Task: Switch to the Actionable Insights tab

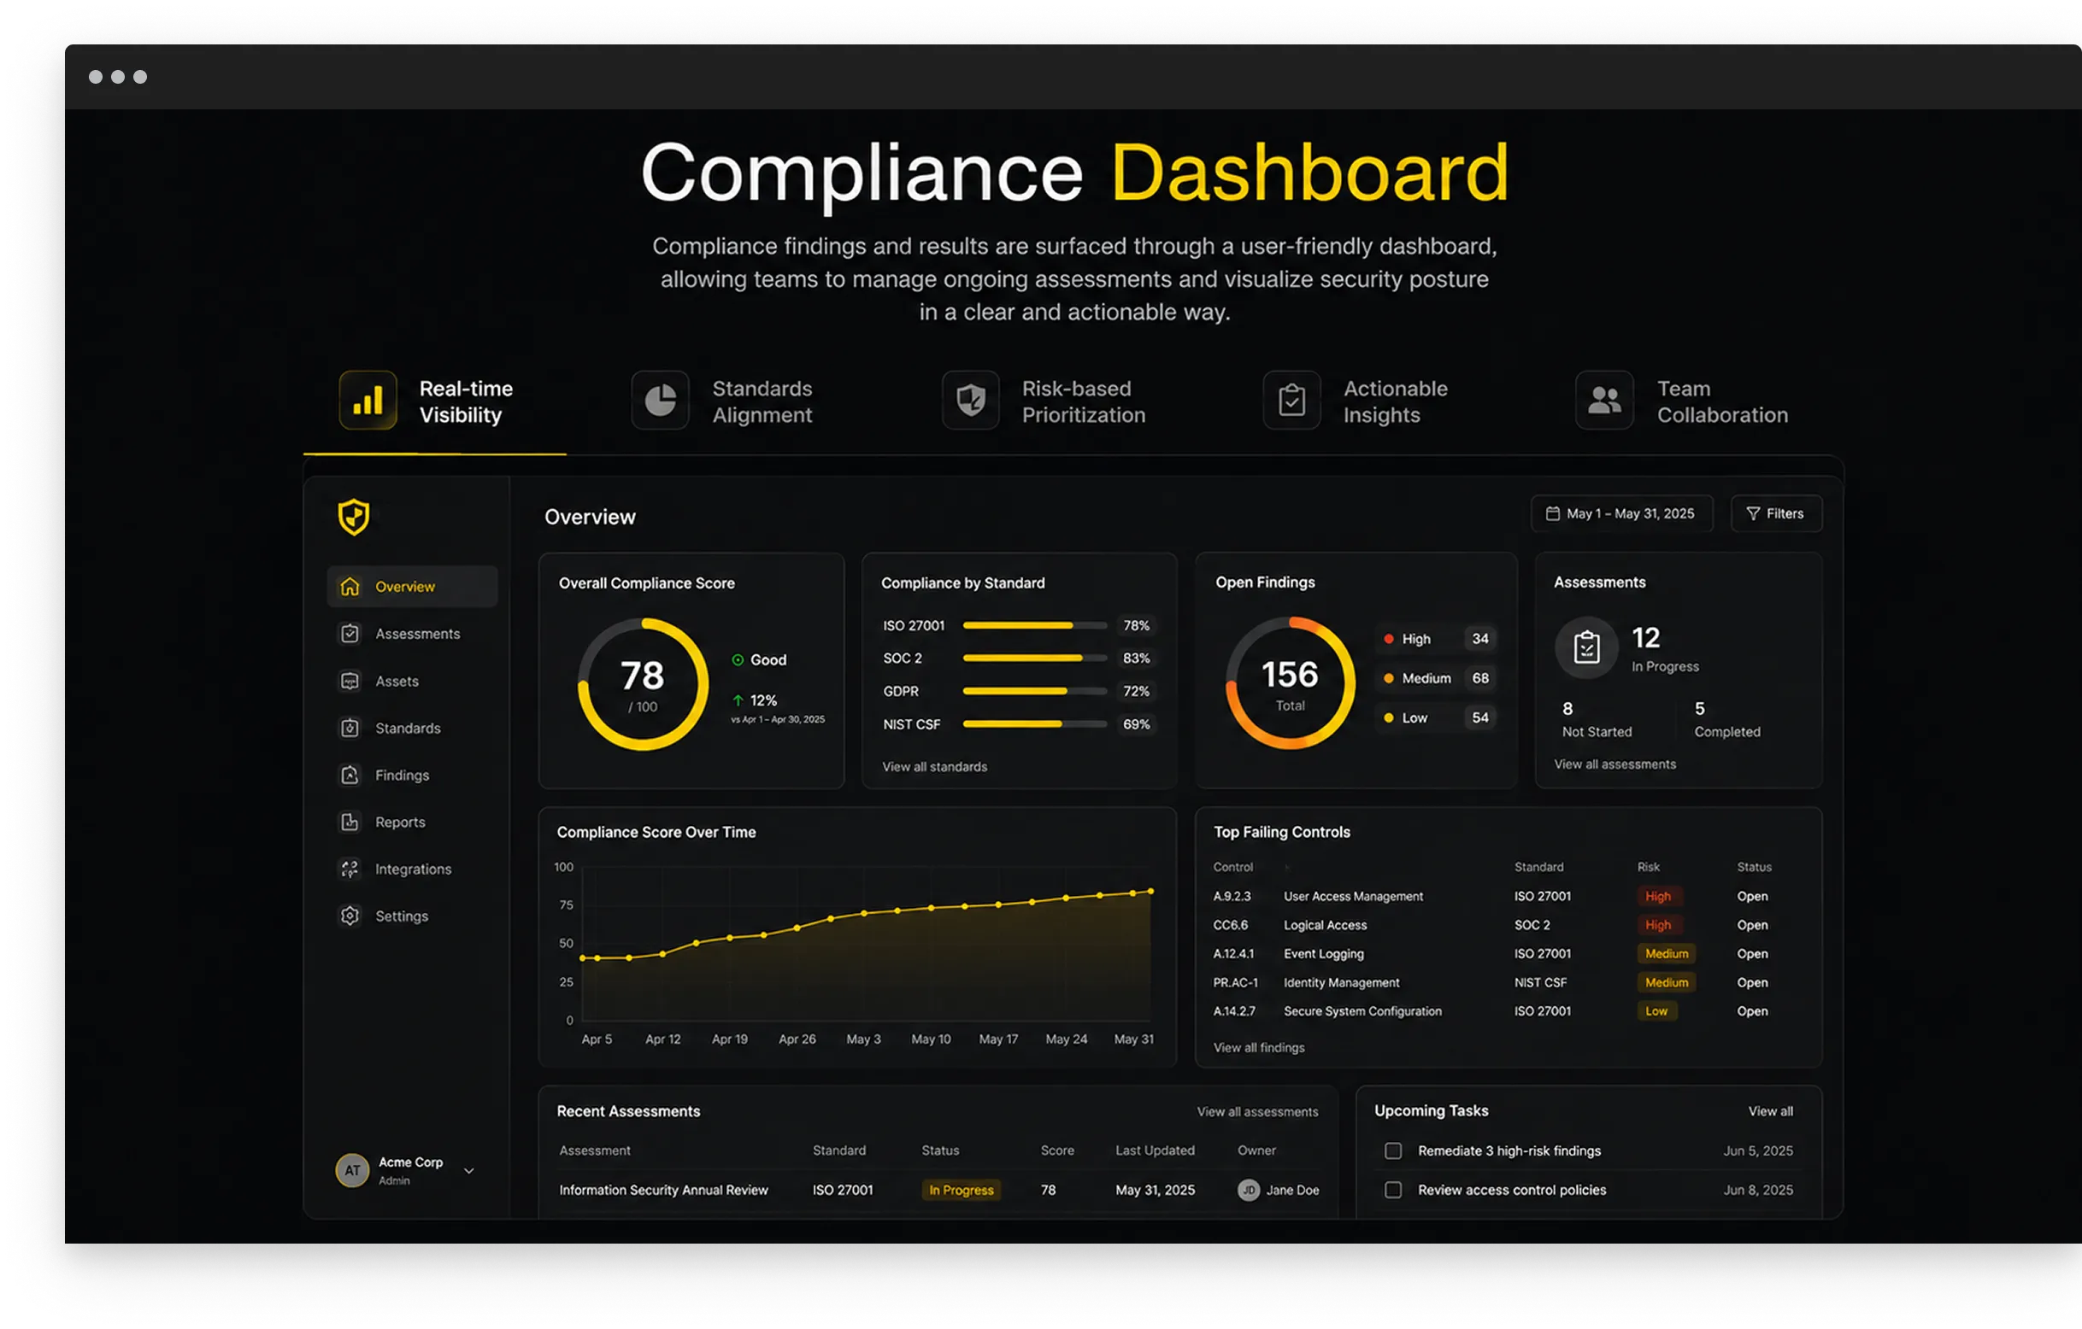Action: (x=1355, y=401)
